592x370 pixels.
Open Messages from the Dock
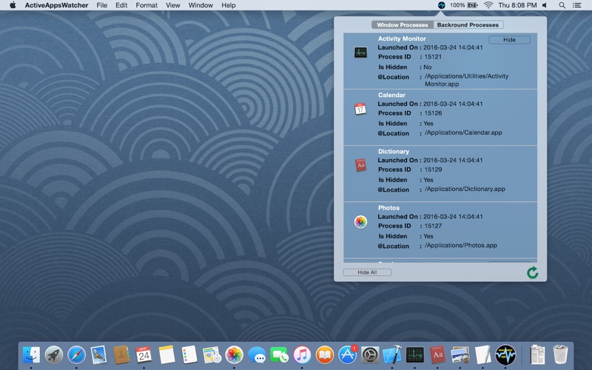tap(257, 355)
